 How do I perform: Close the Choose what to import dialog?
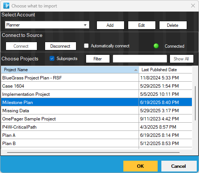(x=193, y=6)
